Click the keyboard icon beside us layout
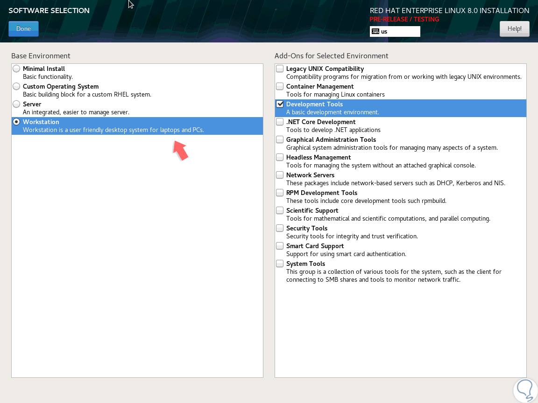This screenshot has height=403, width=538. 375,32
